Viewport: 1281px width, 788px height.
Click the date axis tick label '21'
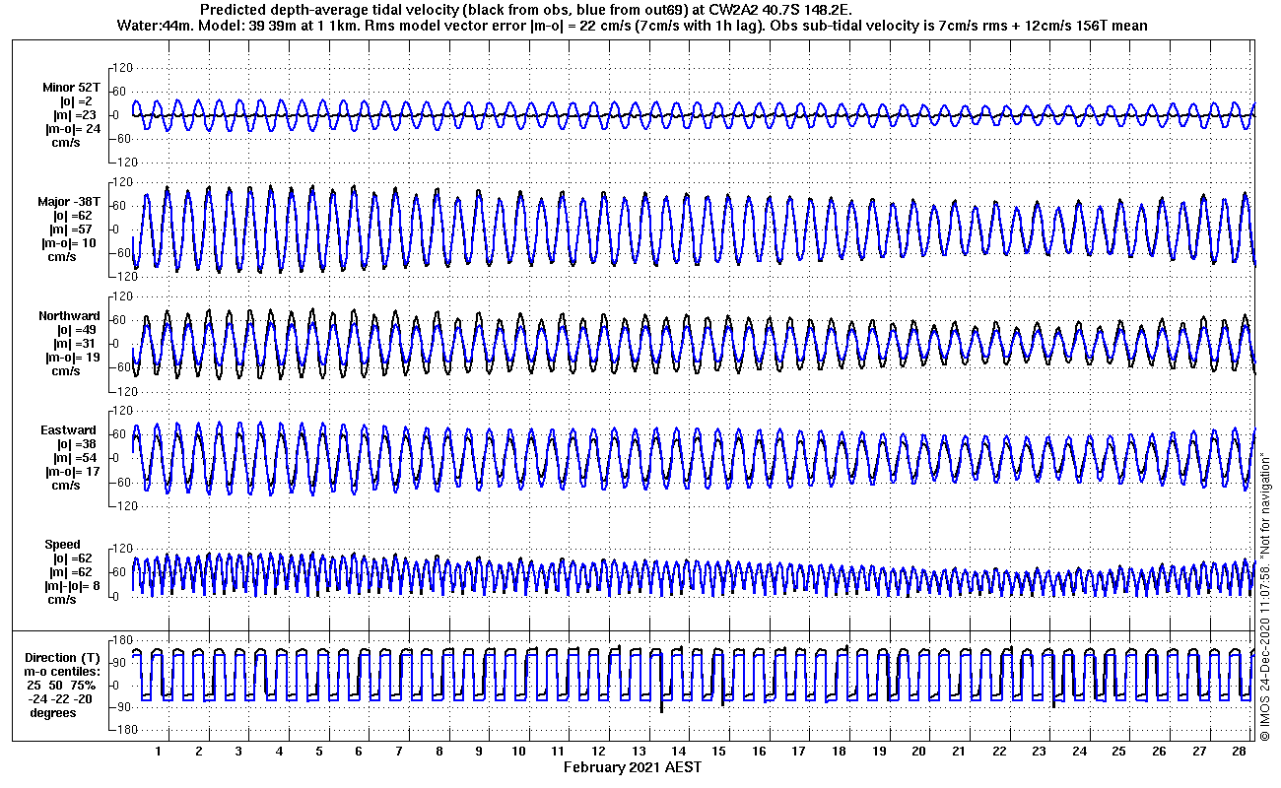959,752
